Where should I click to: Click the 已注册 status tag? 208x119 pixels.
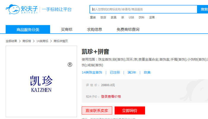tap(115, 72)
